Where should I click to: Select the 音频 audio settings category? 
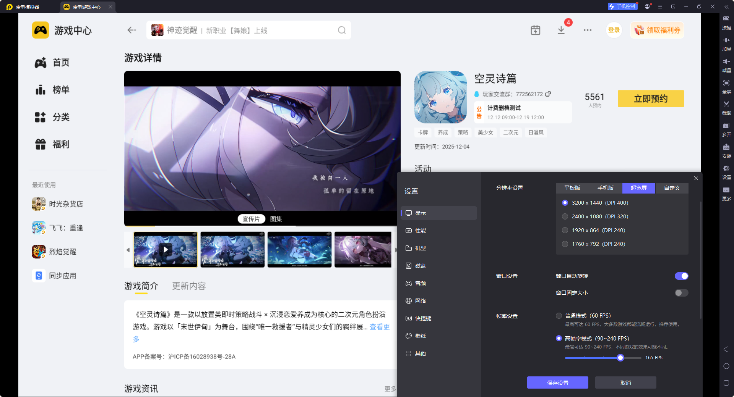pos(421,283)
